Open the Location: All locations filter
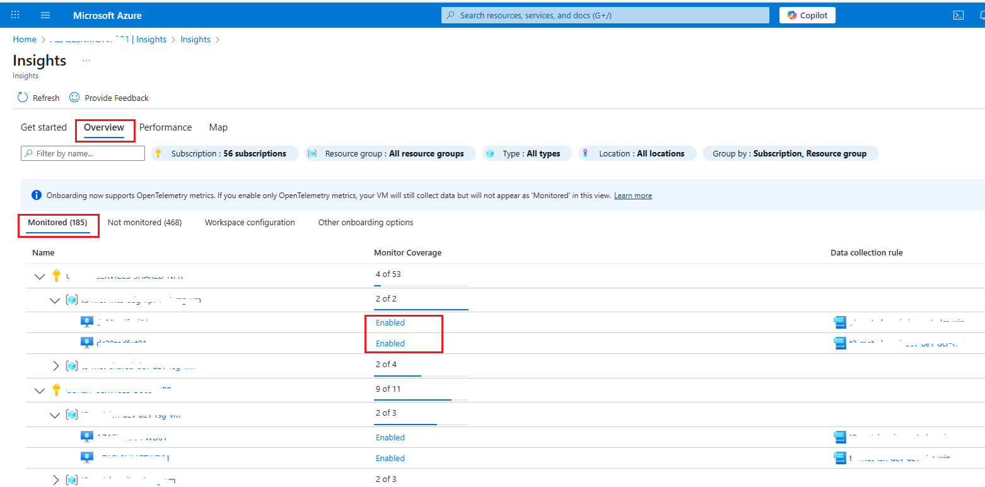The height and width of the screenshot is (487, 985). click(638, 153)
